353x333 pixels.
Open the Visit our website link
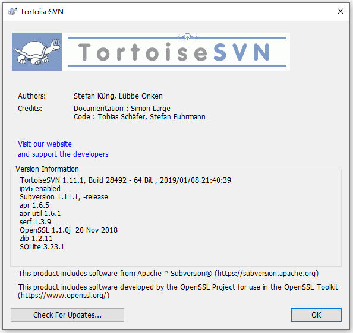[45, 144]
